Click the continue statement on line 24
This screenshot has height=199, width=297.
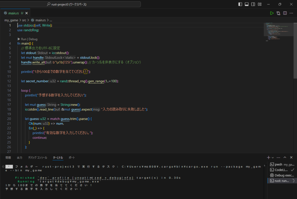point(39,138)
